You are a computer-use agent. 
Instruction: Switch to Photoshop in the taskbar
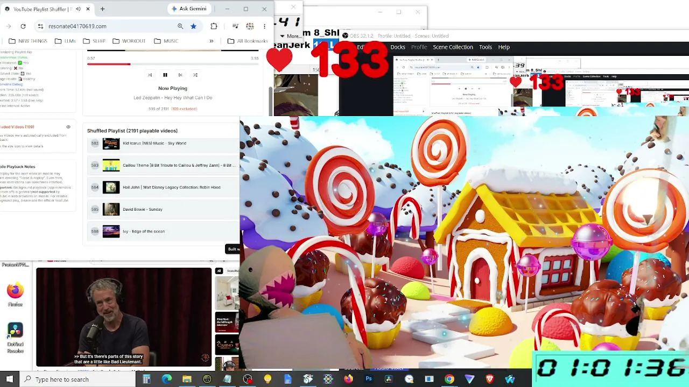pyautogui.click(x=369, y=379)
